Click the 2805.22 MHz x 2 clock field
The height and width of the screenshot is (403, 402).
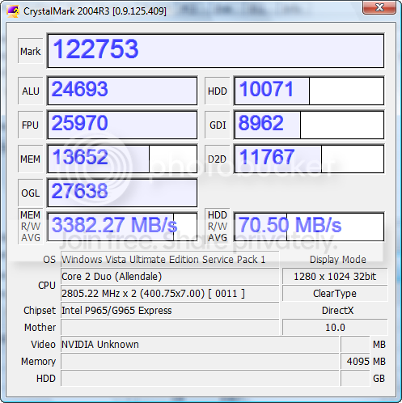click(170, 294)
